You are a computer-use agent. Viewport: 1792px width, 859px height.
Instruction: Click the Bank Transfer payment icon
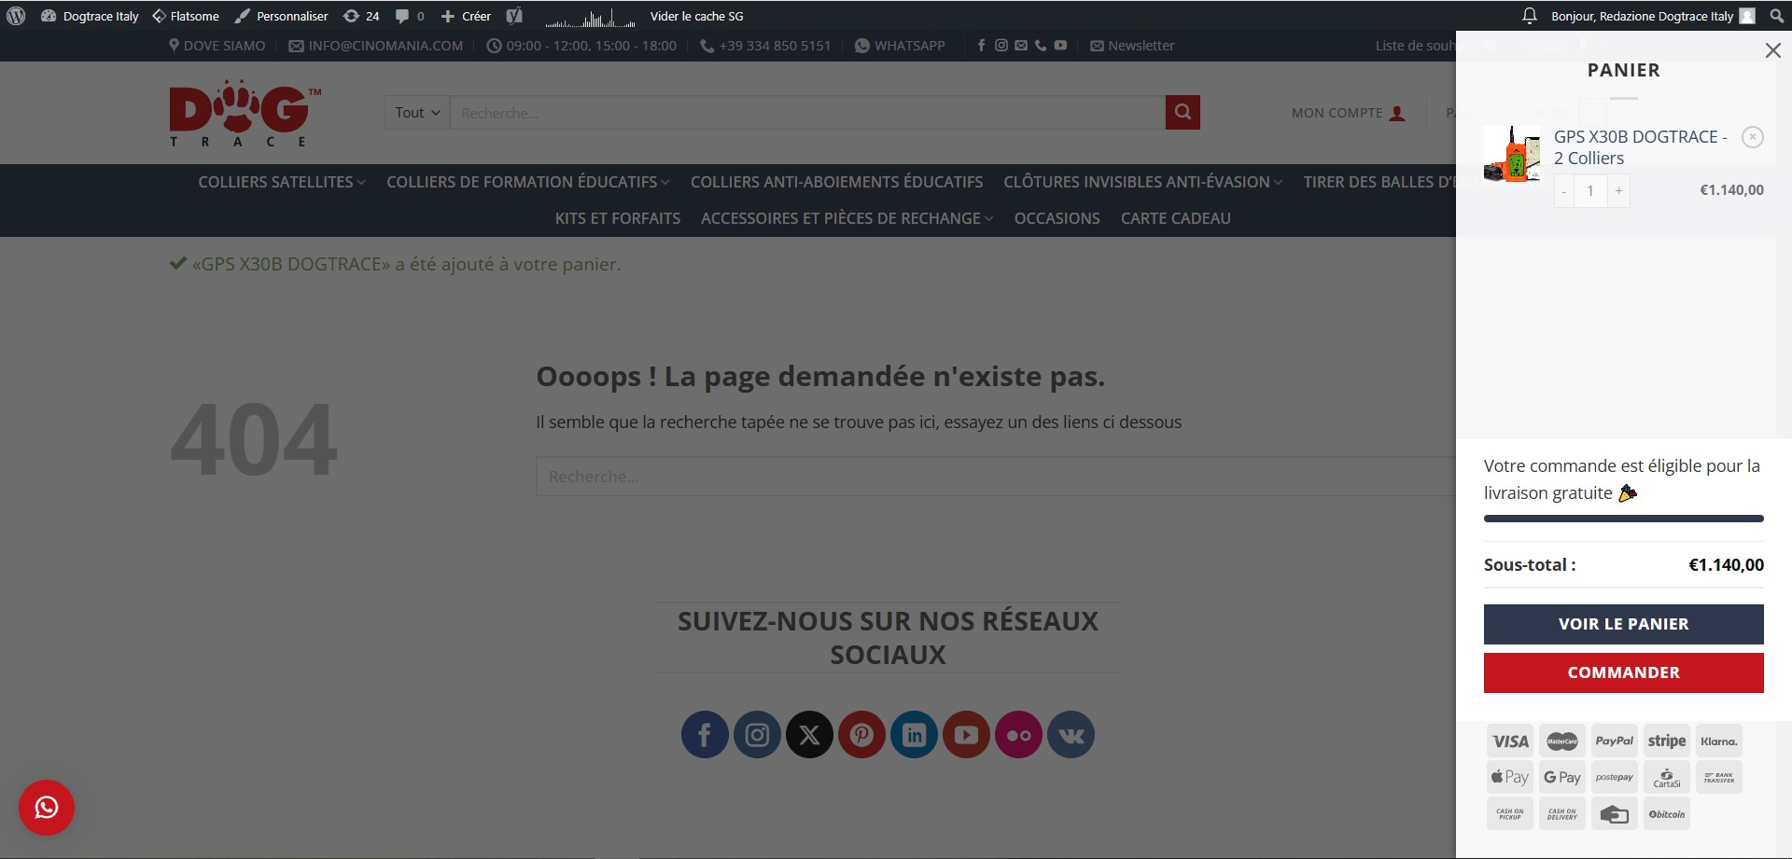tap(1719, 777)
